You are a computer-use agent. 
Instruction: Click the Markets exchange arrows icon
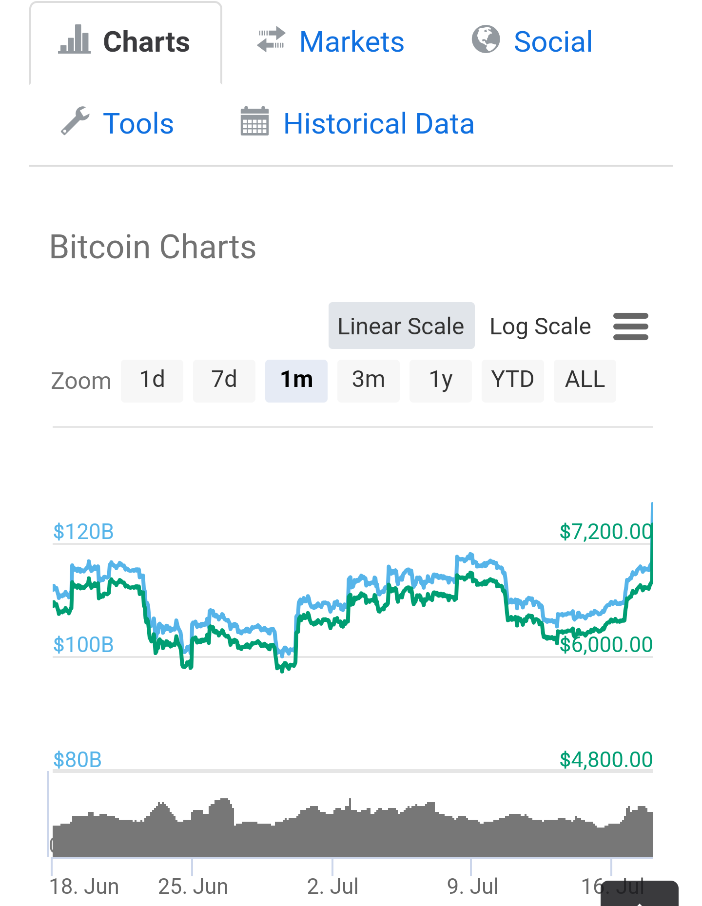tap(271, 39)
